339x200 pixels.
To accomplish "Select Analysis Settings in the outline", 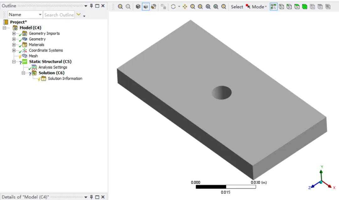I will pyautogui.click(x=53, y=67).
